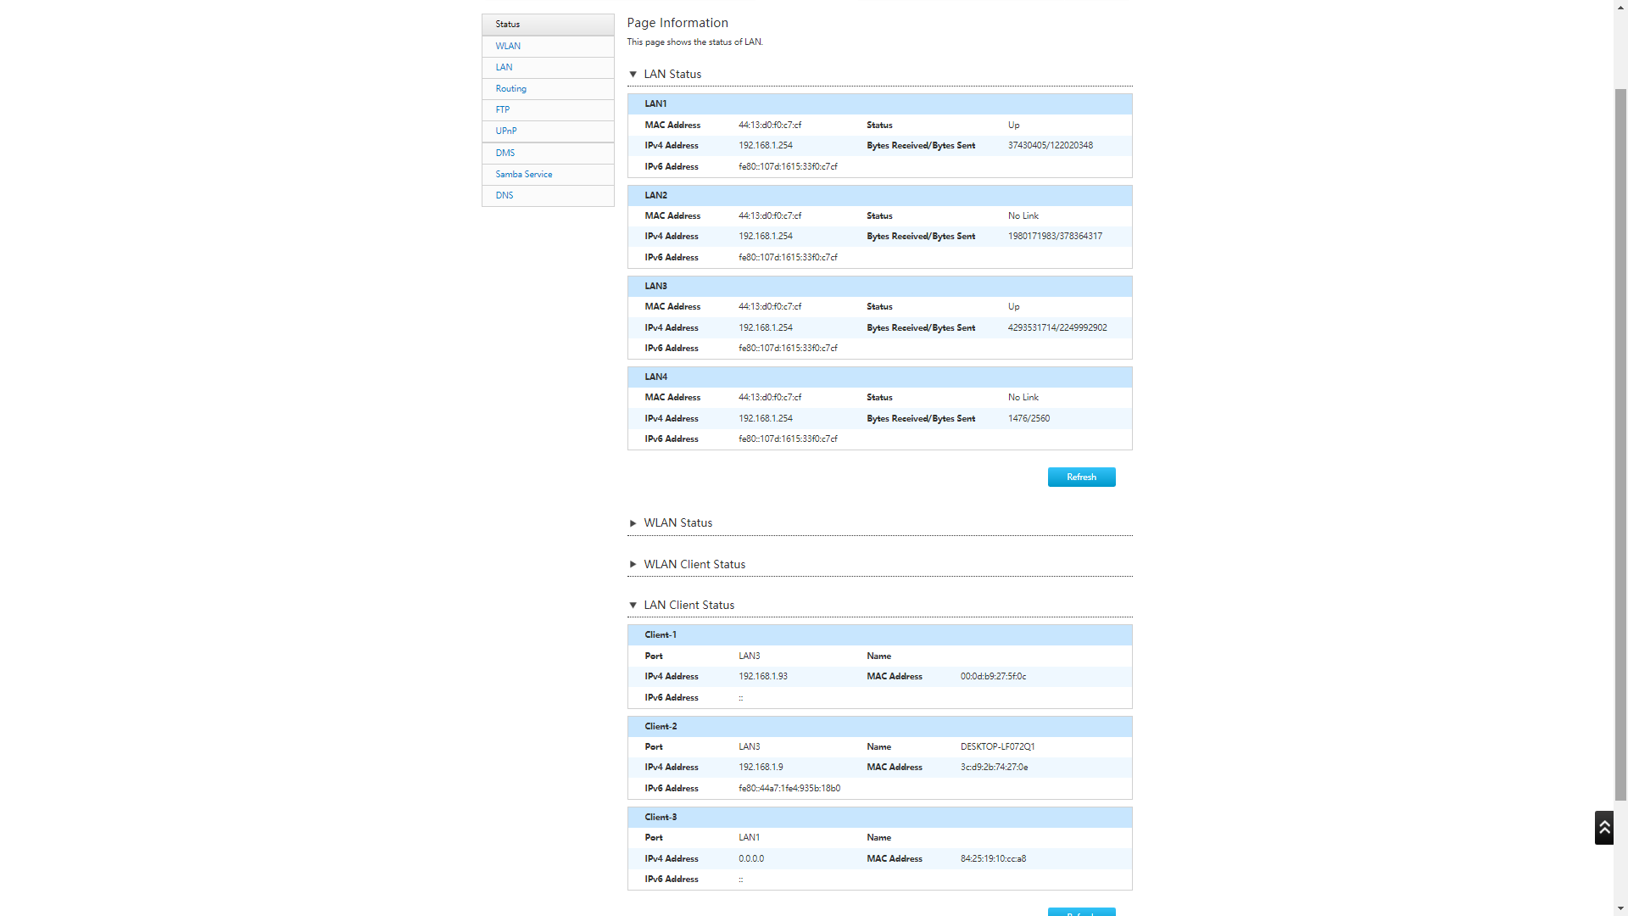Select DNS in the sidebar menu
1628x916 pixels.
(x=504, y=196)
